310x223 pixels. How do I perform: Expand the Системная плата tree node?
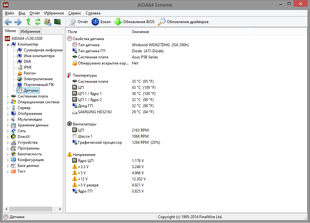pyautogui.click(x=8, y=97)
